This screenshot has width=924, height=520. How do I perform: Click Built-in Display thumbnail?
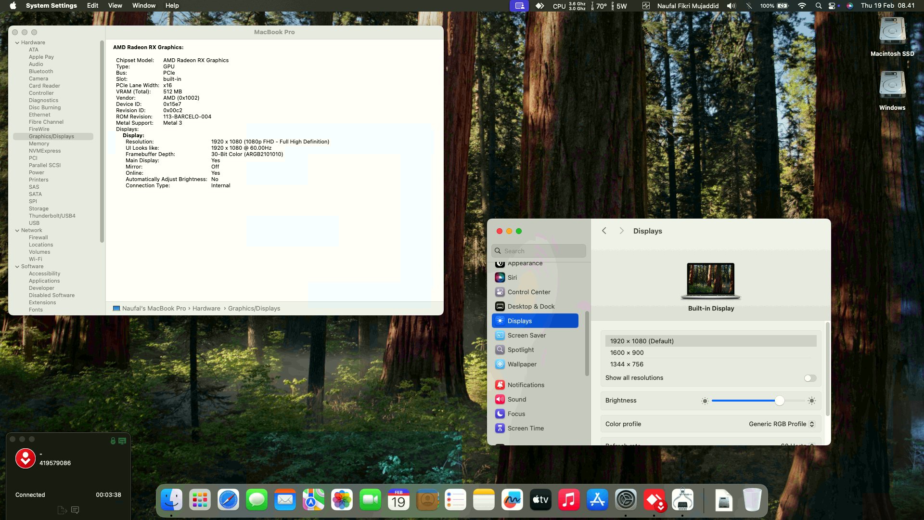point(711,281)
